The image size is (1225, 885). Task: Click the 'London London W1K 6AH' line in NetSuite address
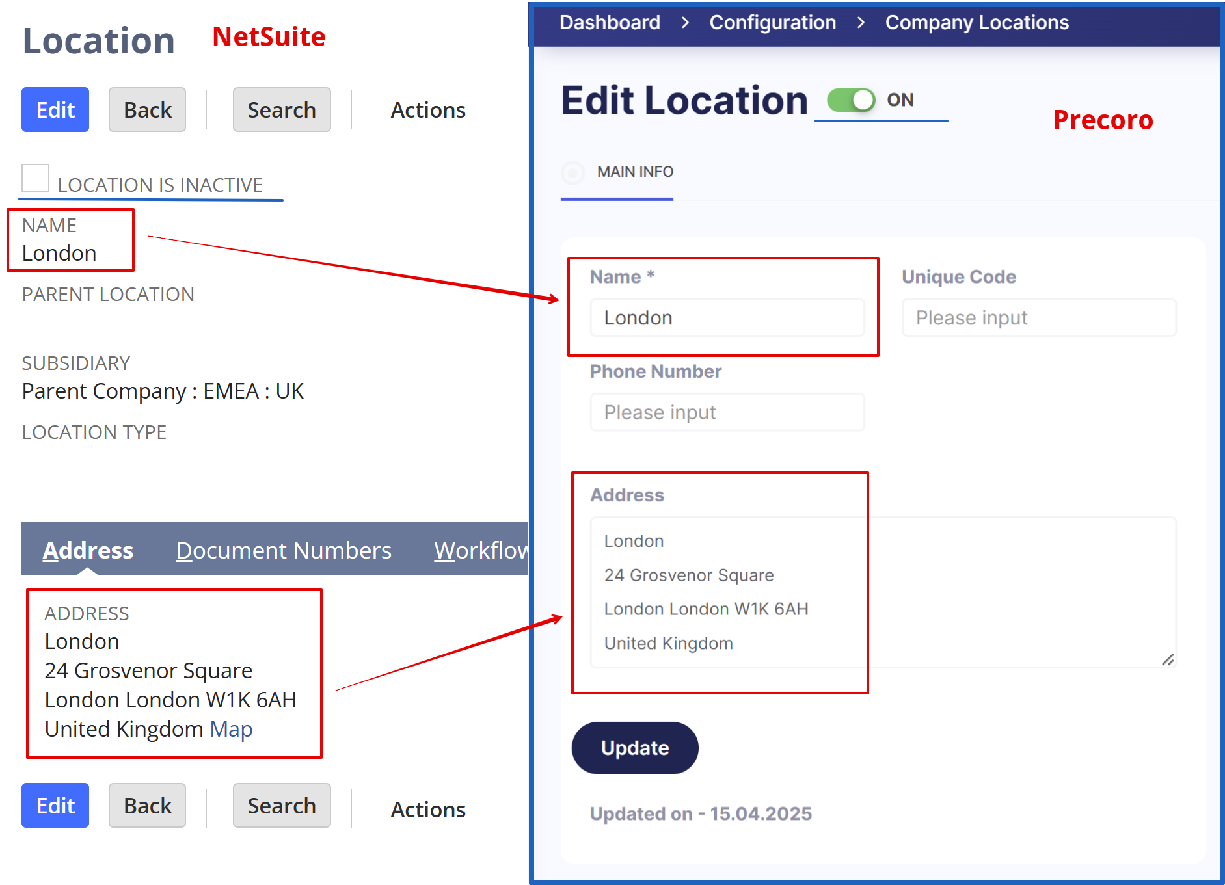(x=170, y=700)
